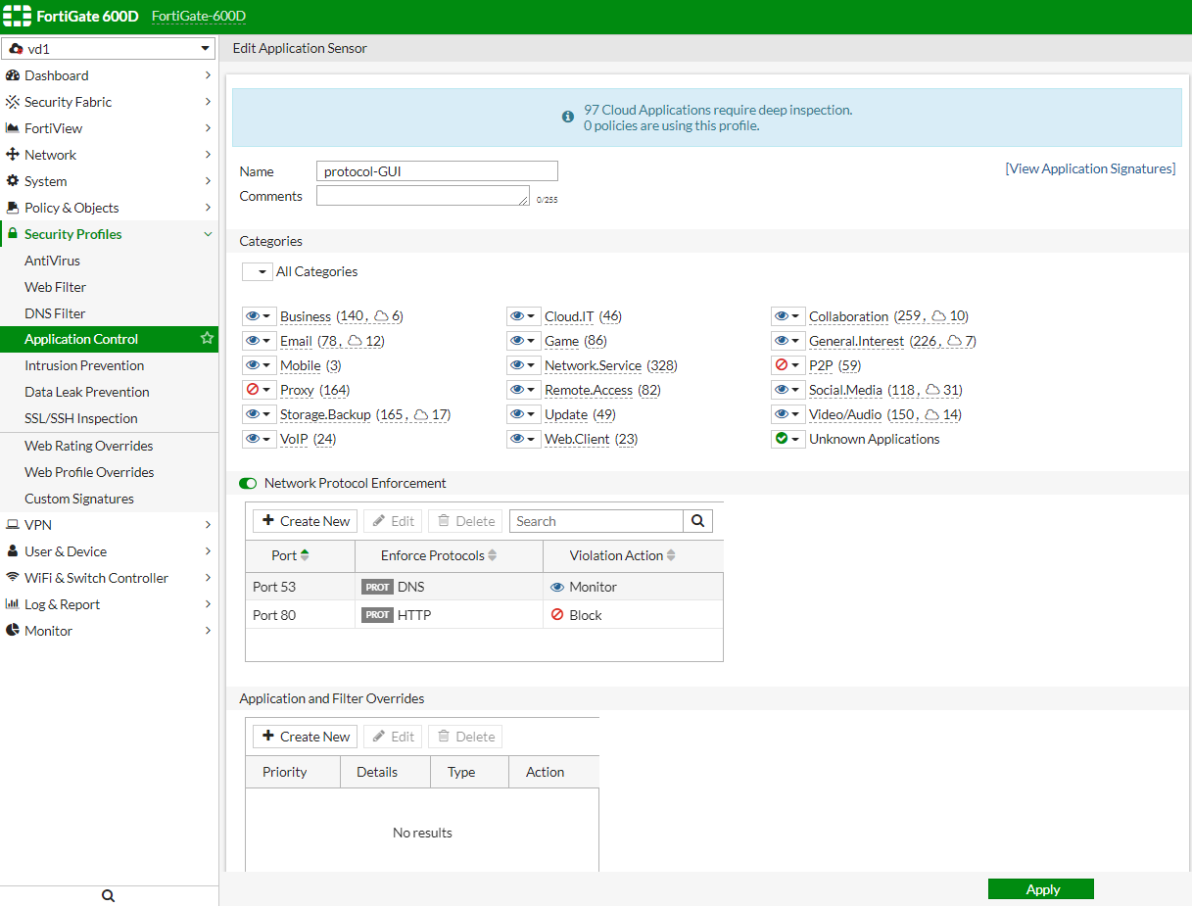1192x906 pixels.
Task: Click the Security Profiles lock icon
Action: tap(13, 234)
